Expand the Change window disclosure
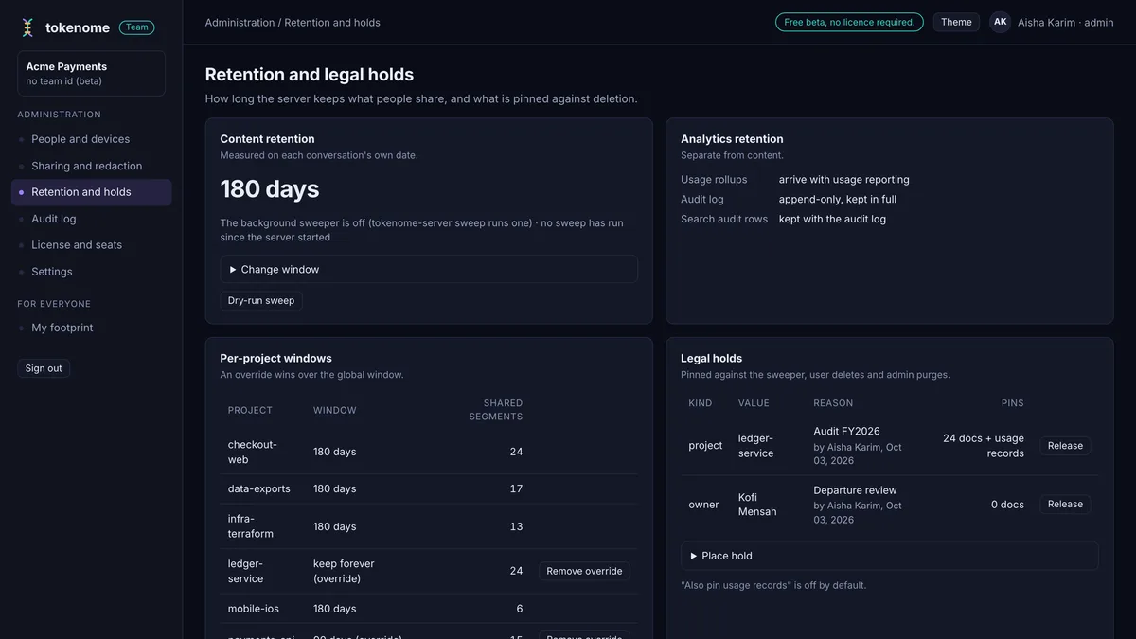Viewport: 1136px width, 639px height. (429, 269)
